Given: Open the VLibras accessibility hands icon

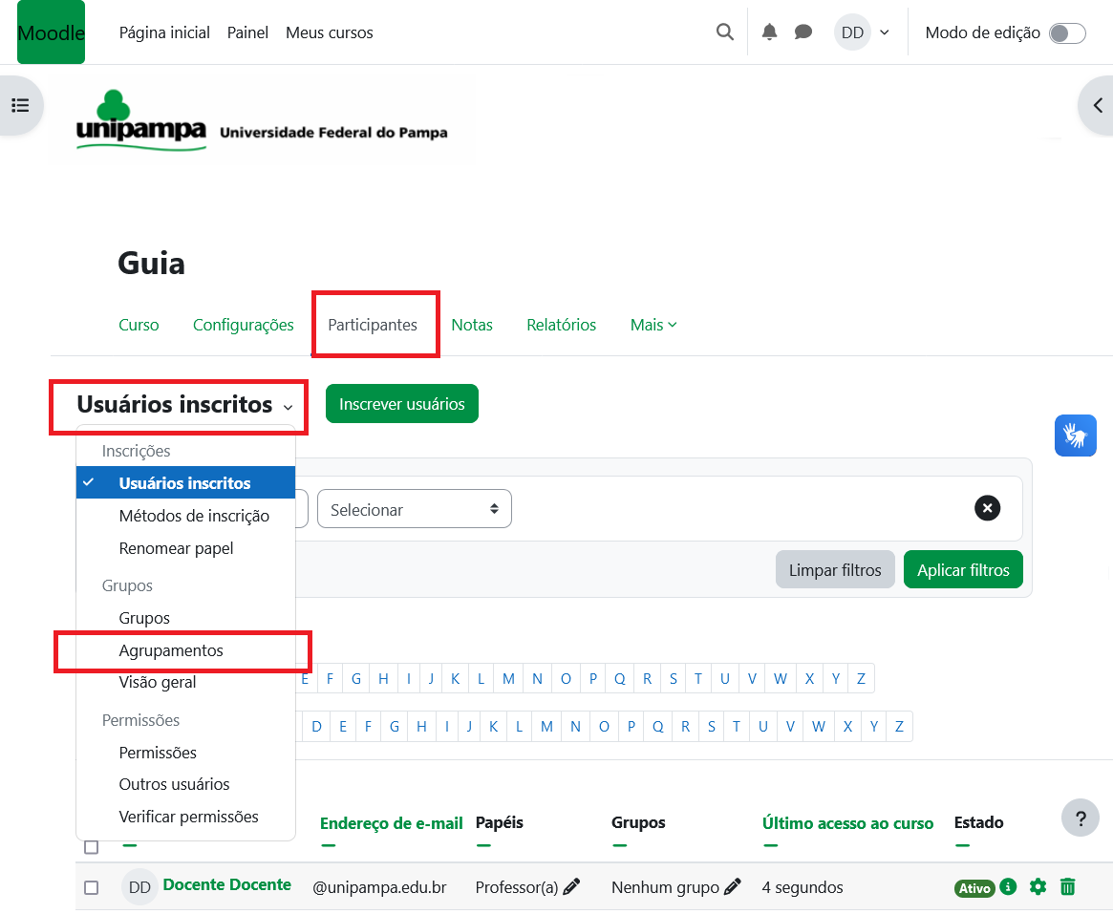Looking at the screenshot, I should (1075, 436).
